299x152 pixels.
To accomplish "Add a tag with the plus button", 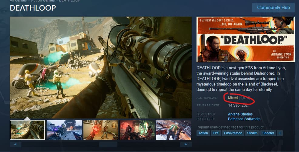I will pyautogui.click(x=280, y=133).
